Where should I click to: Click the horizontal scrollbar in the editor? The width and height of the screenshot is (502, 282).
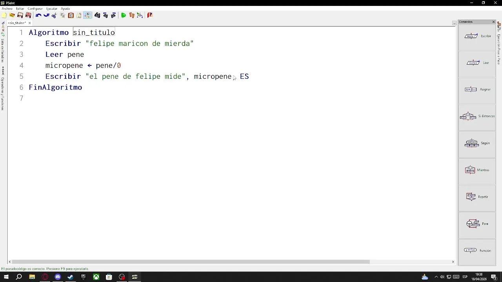[191, 262]
